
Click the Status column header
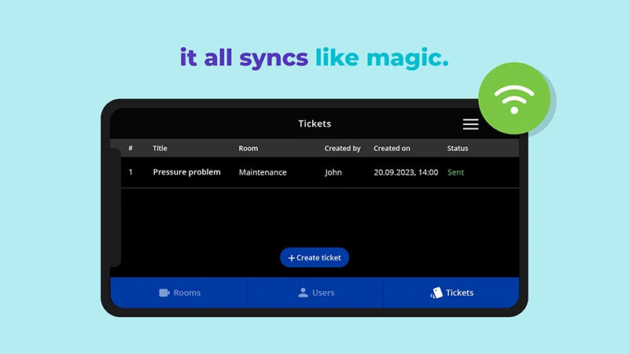(458, 148)
